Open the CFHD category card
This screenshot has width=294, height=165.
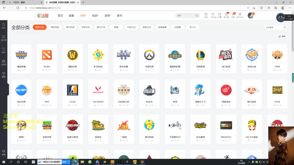(x=277, y=59)
